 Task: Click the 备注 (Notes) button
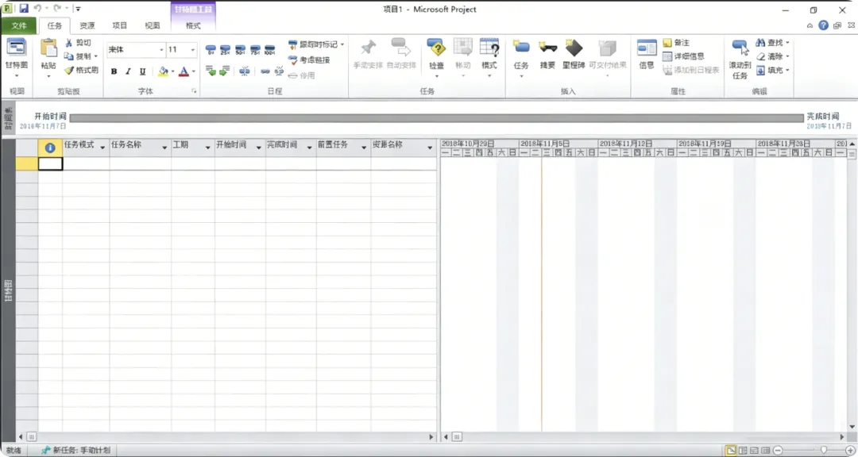(x=676, y=43)
